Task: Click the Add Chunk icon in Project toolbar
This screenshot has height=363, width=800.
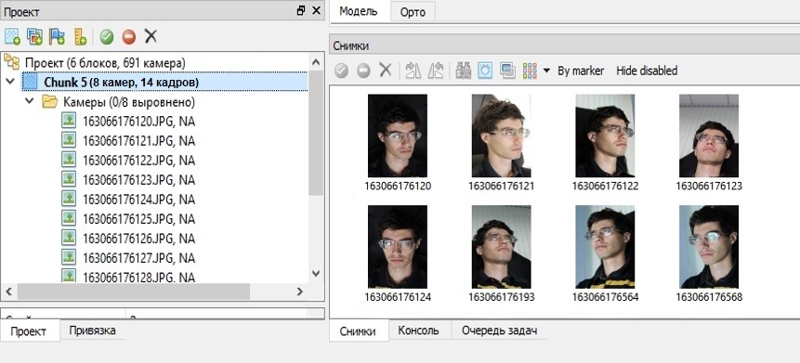Action: (12, 37)
